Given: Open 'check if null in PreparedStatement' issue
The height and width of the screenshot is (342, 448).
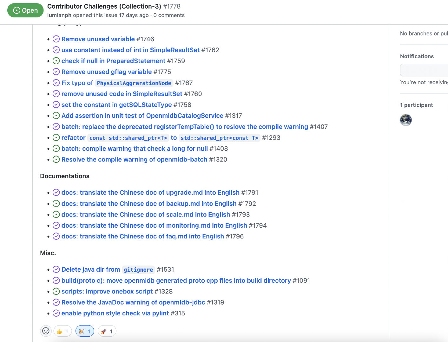Looking at the screenshot, I should pos(113,61).
